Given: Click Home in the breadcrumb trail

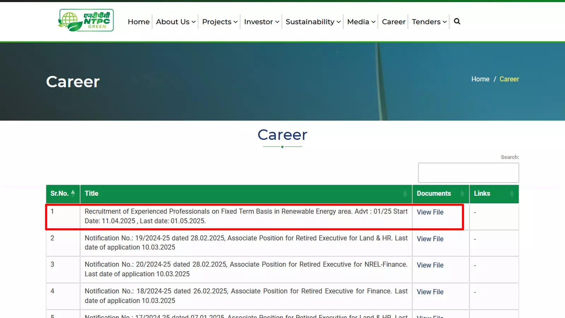Looking at the screenshot, I should 480,79.
